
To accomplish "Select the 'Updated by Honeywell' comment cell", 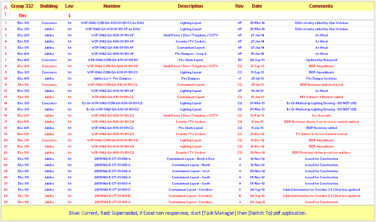I will pos(321,59).
